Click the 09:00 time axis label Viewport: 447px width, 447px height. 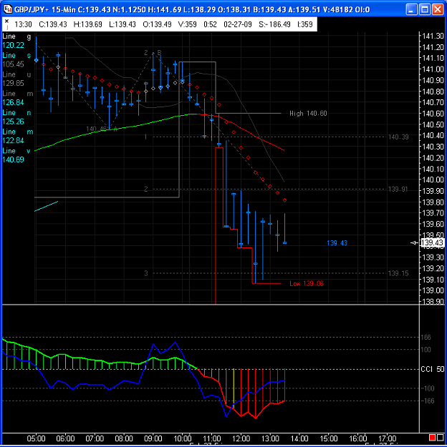point(153,438)
